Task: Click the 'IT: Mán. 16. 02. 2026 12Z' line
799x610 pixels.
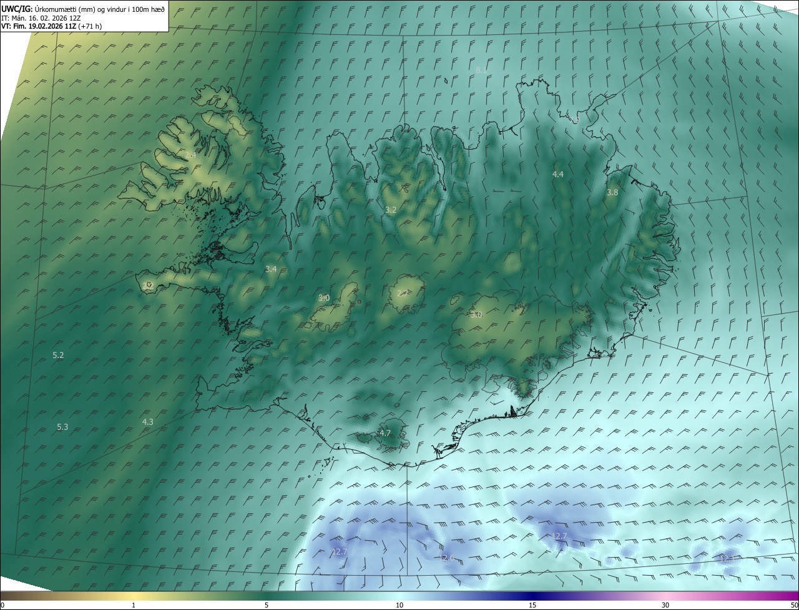Action: (x=41, y=17)
